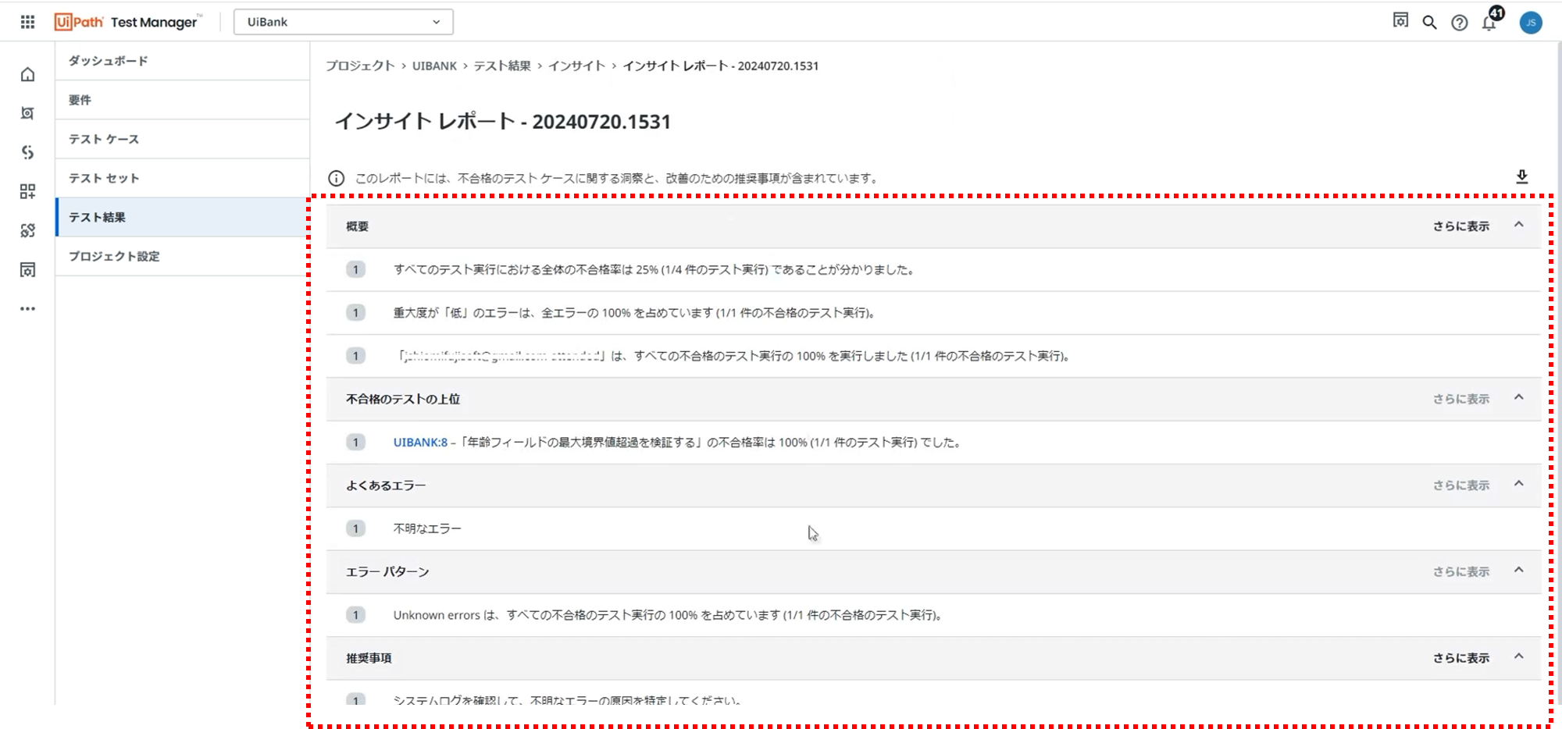Open the app launcher grid icon

(27, 22)
